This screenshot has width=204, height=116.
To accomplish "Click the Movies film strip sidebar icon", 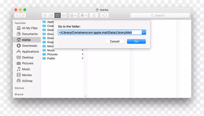I will click(19, 75).
